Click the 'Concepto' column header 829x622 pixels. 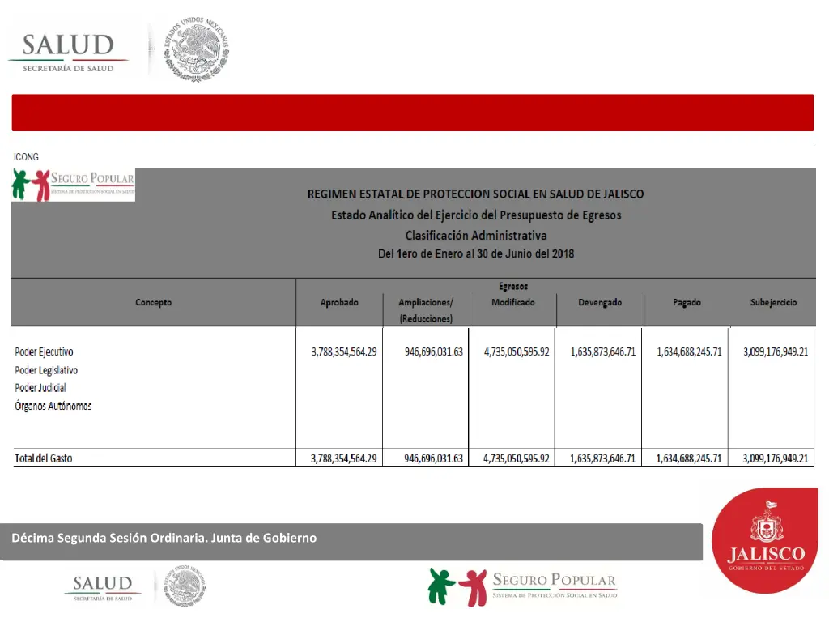153,303
